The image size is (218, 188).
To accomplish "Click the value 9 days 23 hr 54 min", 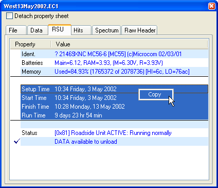I will 78,115.
